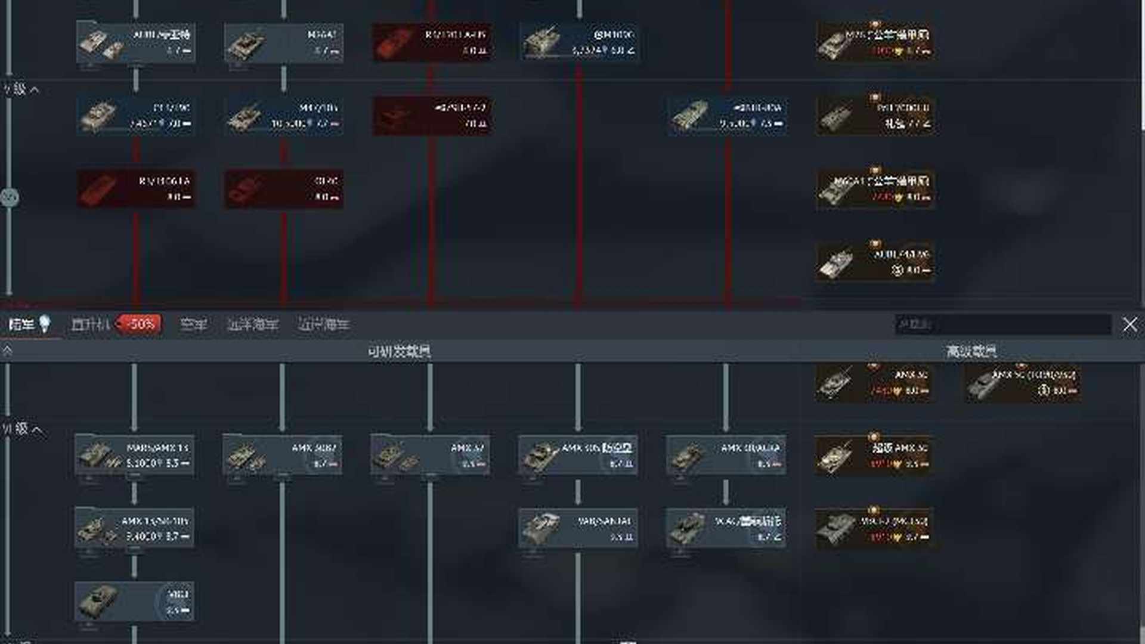Click the round marker on the rank progress line
The width and height of the screenshot is (1145, 644).
coord(9,197)
